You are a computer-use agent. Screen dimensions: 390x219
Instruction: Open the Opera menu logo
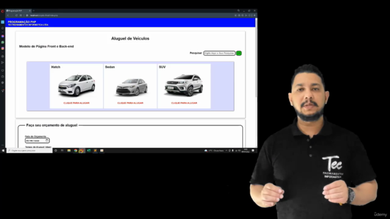click(2, 11)
